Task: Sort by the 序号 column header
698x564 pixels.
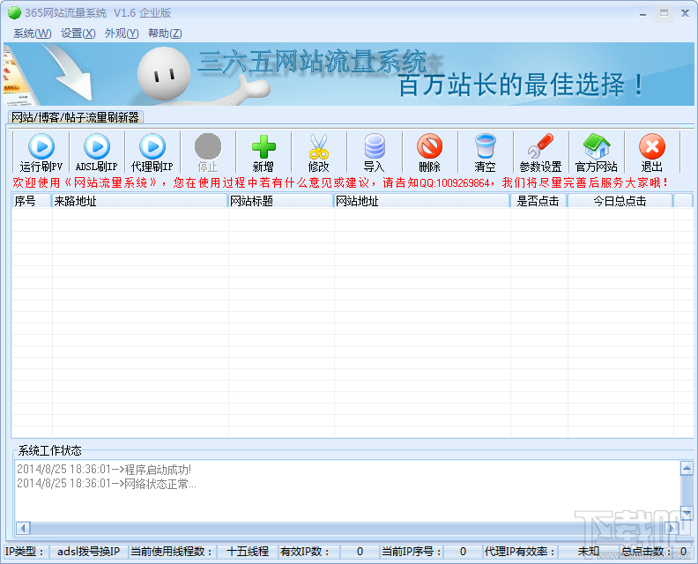Action: [x=31, y=201]
